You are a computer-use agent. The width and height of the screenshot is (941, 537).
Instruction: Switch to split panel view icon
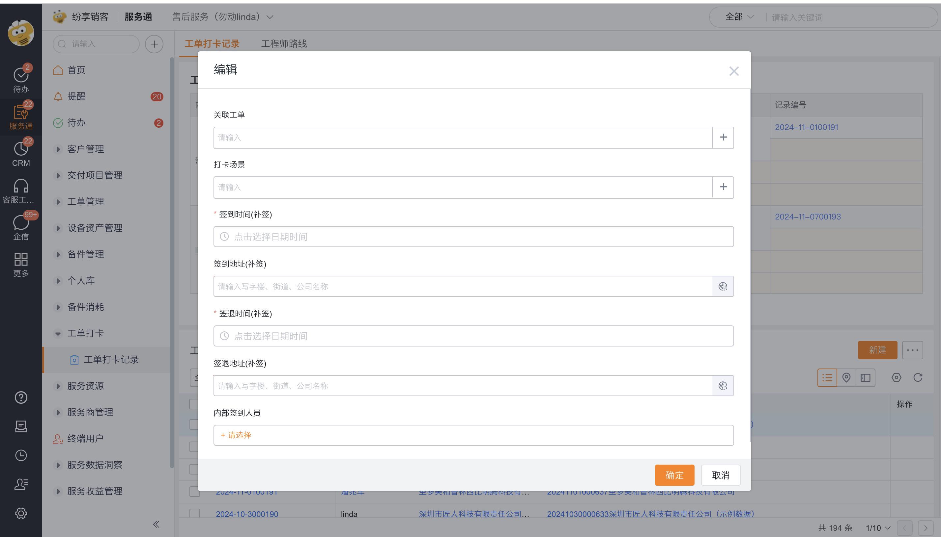click(865, 378)
